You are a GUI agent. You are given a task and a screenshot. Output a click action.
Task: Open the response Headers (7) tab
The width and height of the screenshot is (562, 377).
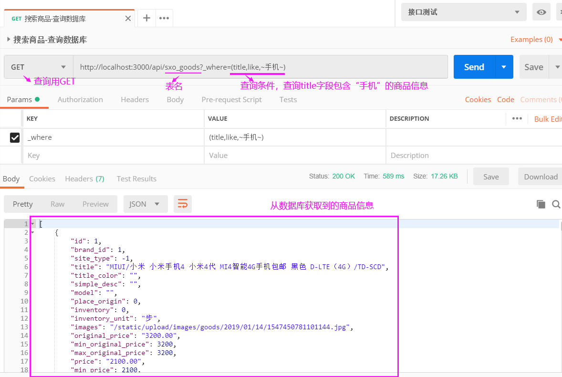point(84,178)
